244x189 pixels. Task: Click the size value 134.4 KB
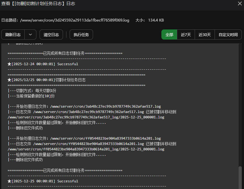[156, 20]
